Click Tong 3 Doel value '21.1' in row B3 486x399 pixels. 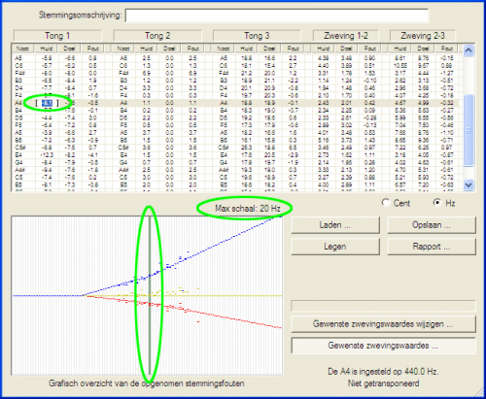pos(269,81)
